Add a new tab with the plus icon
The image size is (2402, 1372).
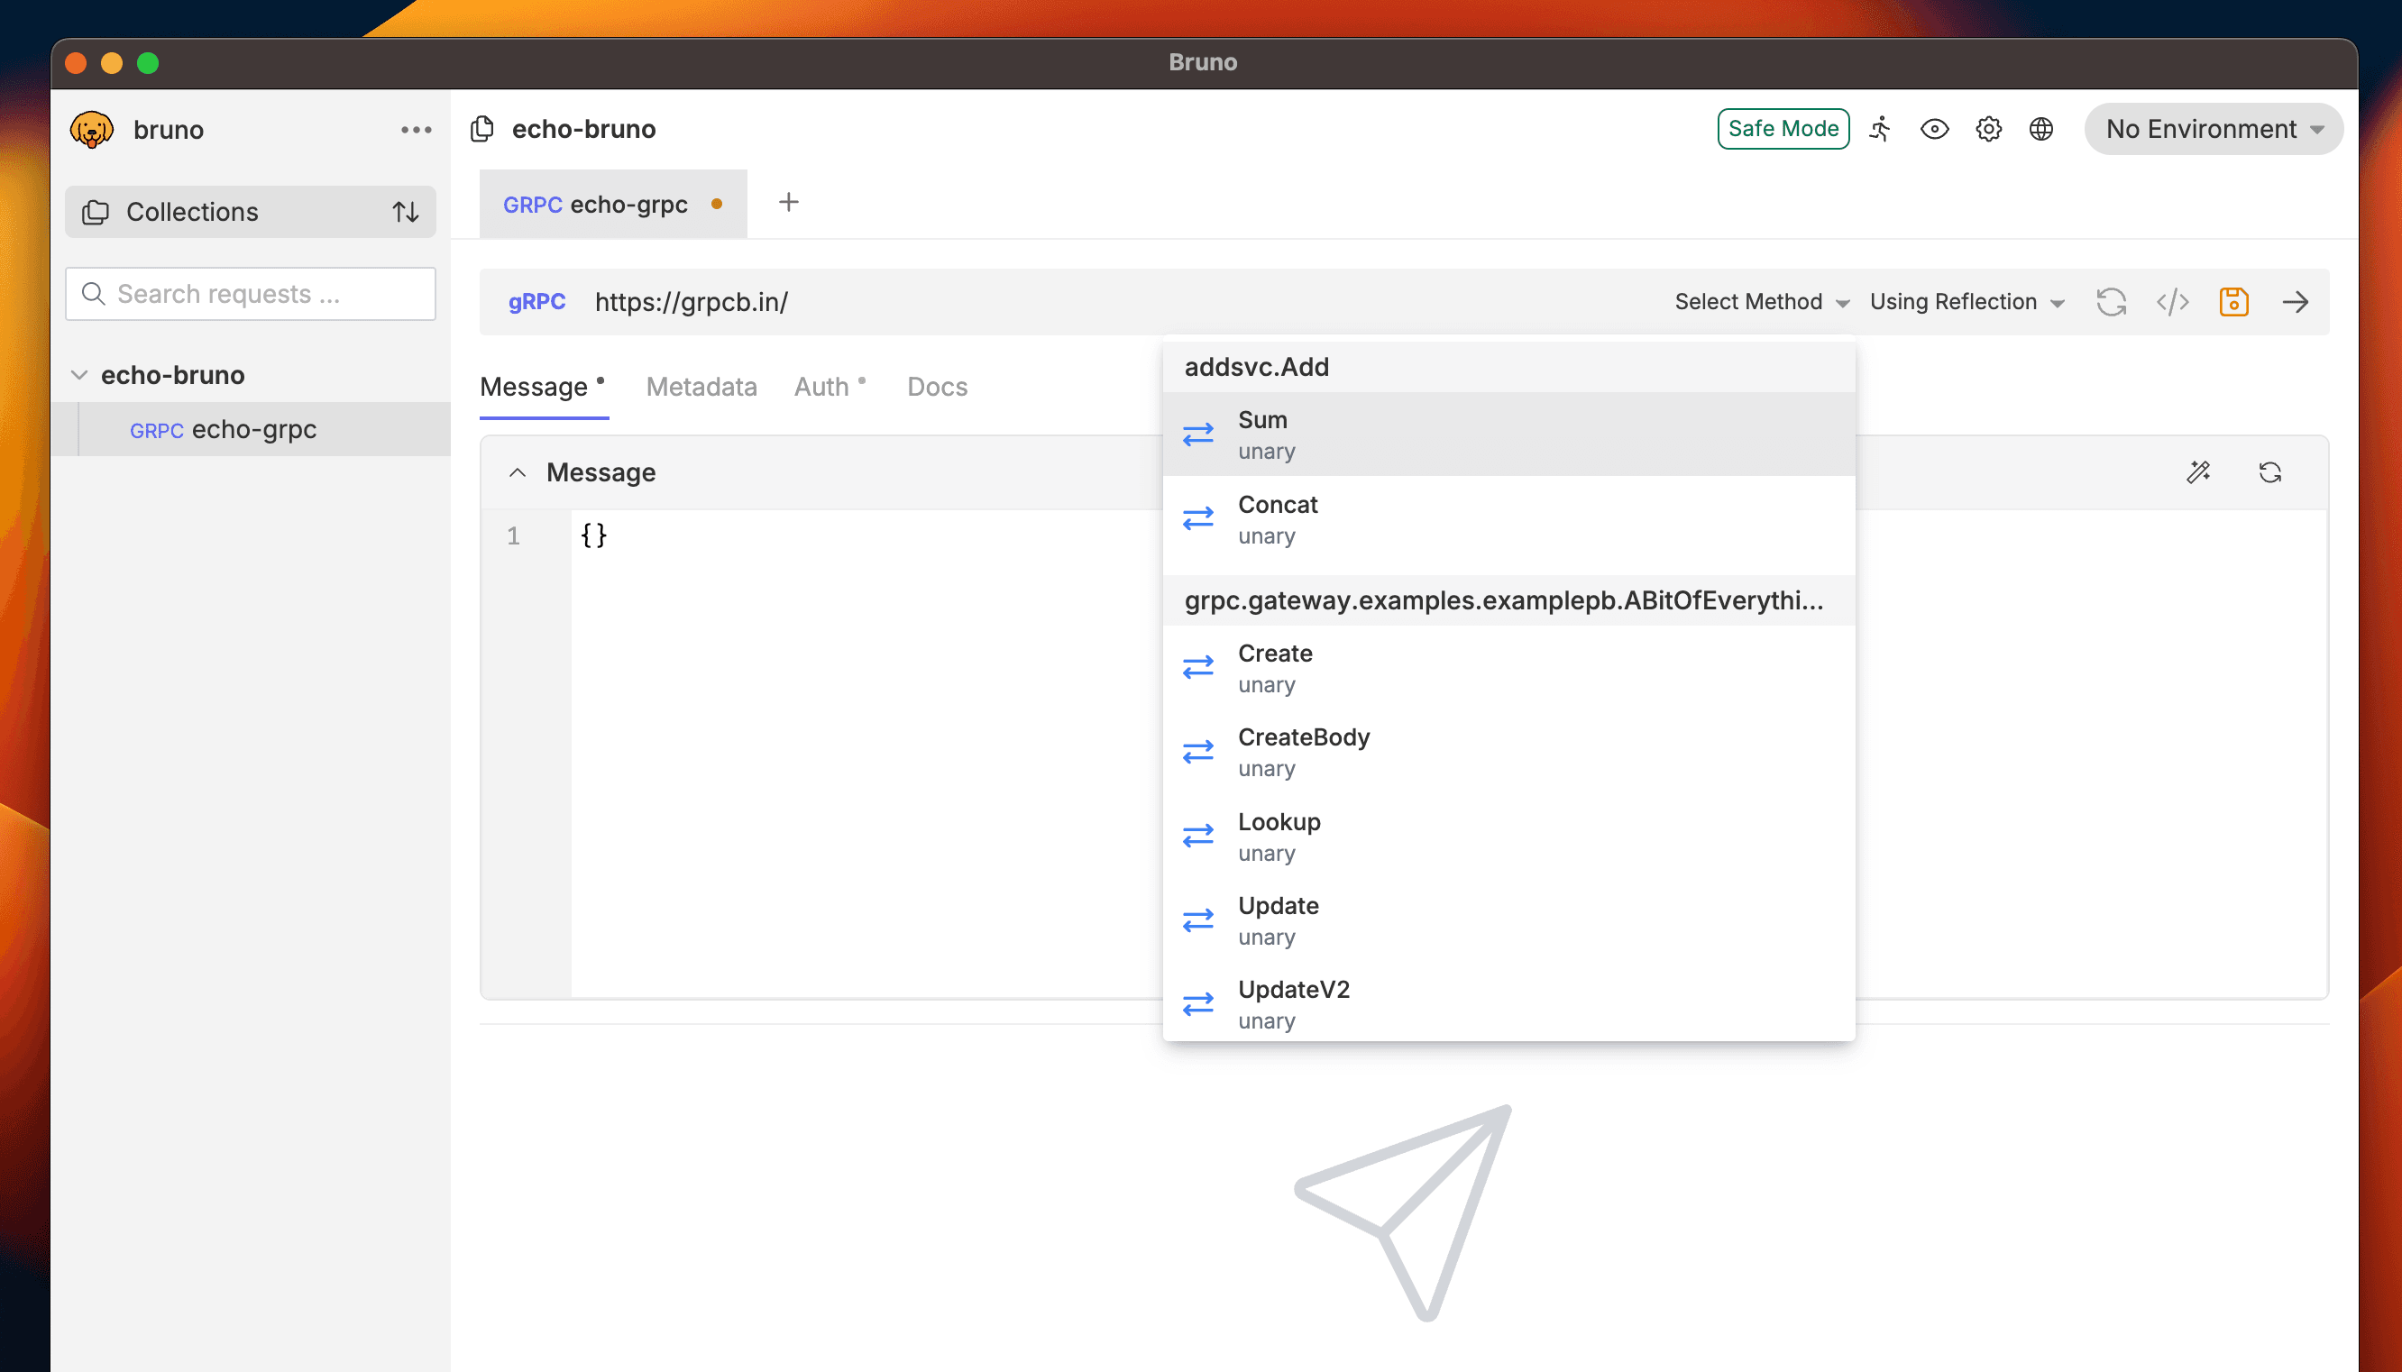coord(789,203)
